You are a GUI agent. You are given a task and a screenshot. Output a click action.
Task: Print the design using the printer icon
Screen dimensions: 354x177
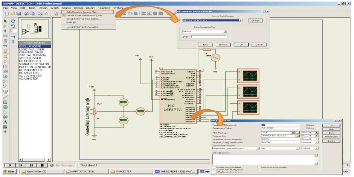[40, 14]
